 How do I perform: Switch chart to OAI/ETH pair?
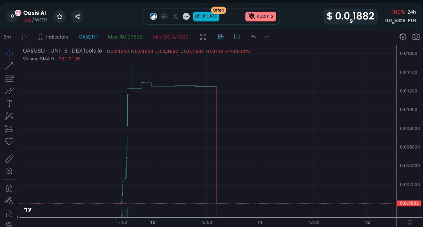click(x=88, y=37)
